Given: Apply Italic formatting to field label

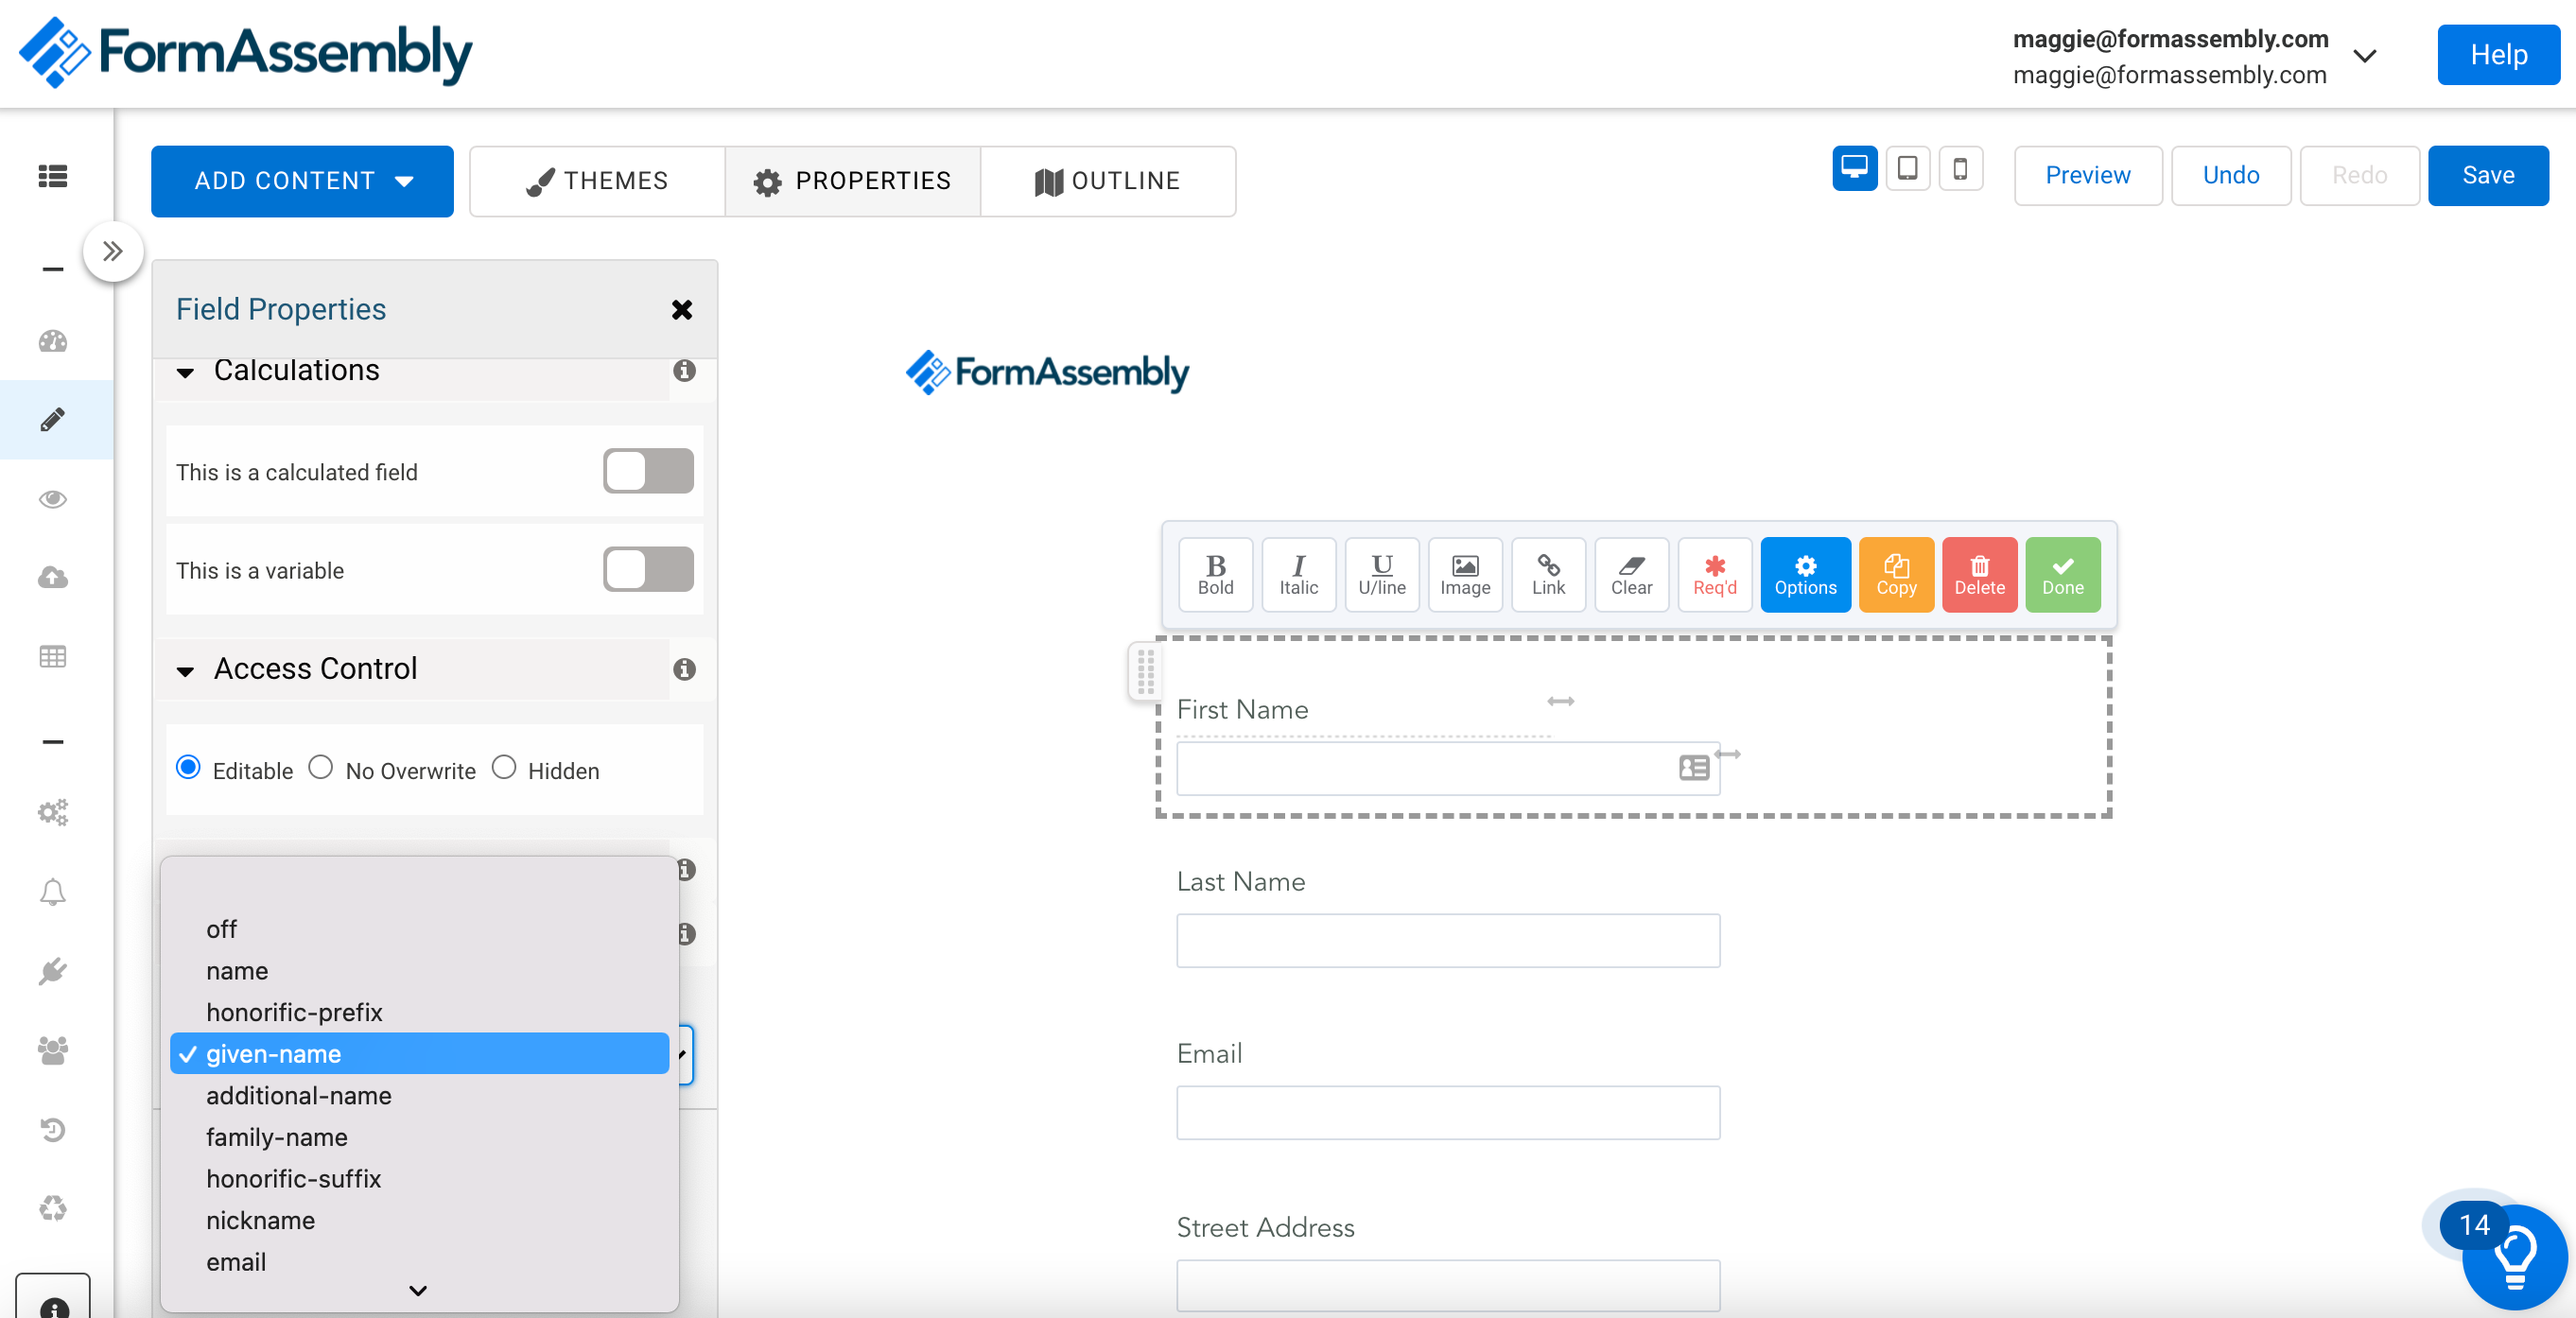Looking at the screenshot, I should (1298, 575).
